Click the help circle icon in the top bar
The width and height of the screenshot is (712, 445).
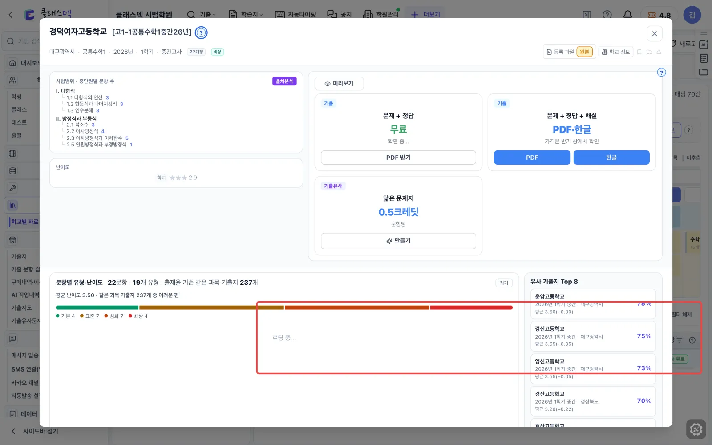tap(607, 15)
